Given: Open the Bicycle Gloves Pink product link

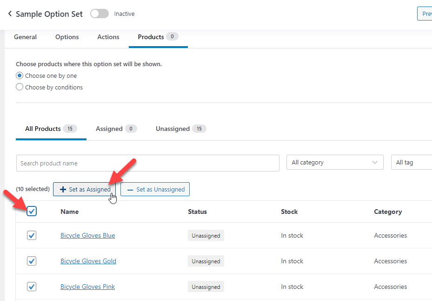Looking at the screenshot, I should [87, 287].
